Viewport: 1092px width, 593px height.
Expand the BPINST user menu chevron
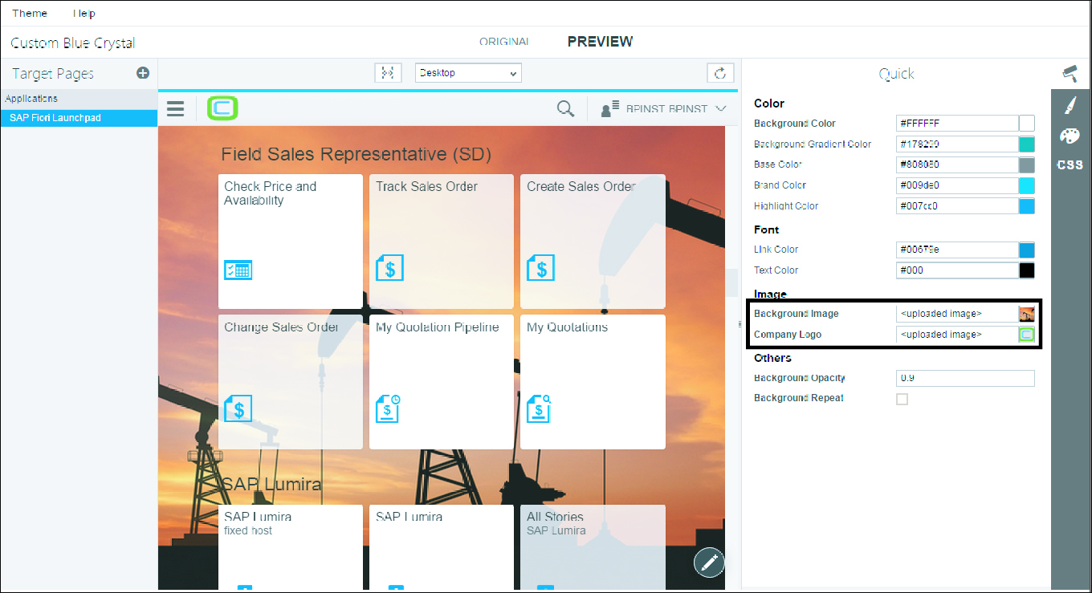(720, 108)
